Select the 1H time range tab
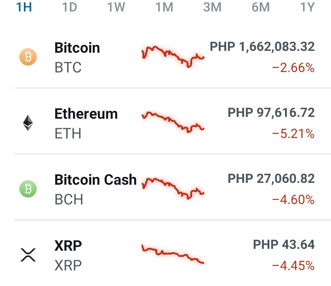The image size is (331, 286). (x=24, y=7)
